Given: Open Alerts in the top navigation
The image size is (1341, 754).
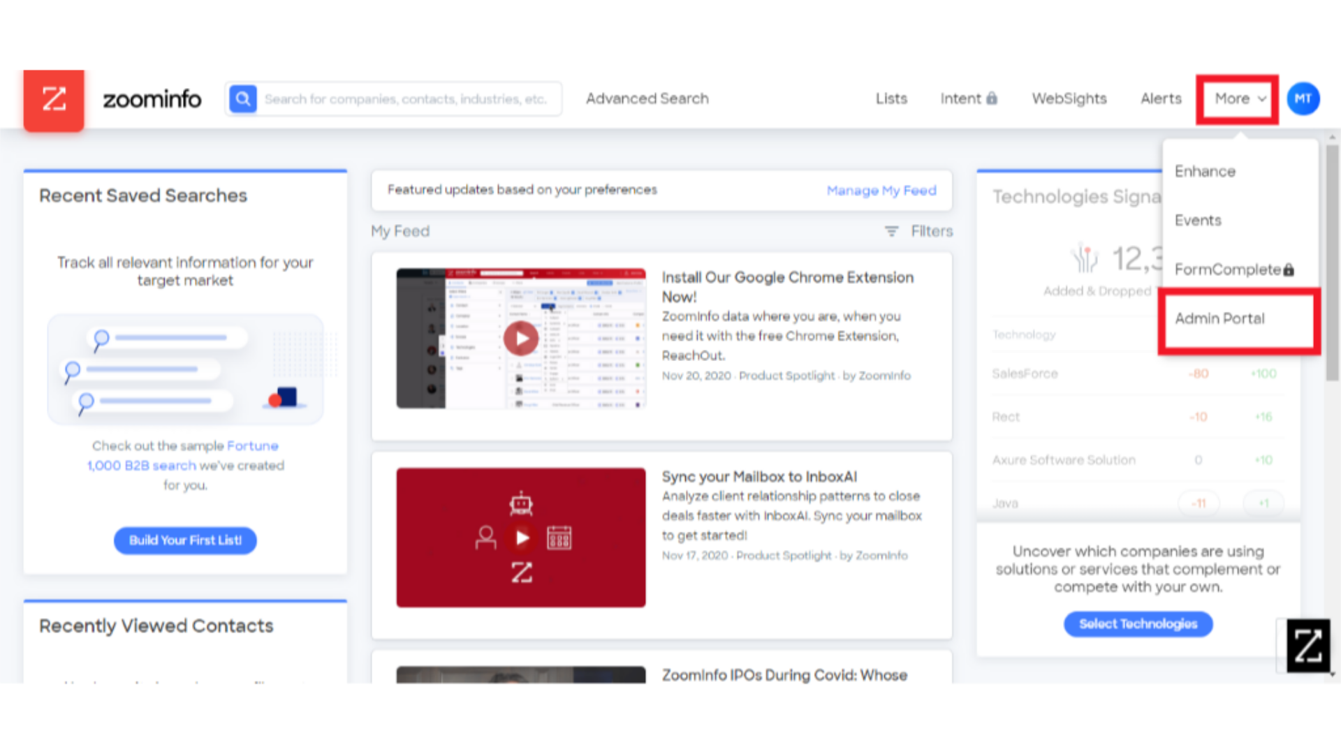Looking at the screenshot, I should click(1161, 99).
